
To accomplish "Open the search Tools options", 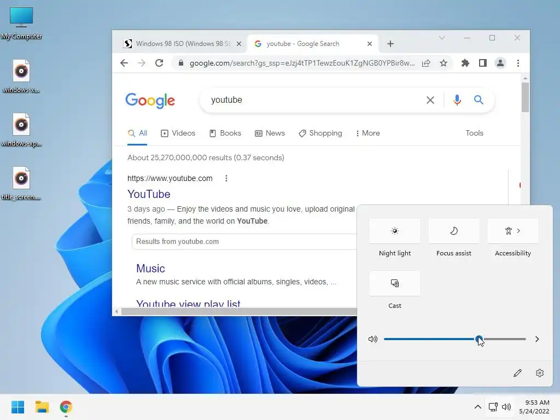I will 474,133.
